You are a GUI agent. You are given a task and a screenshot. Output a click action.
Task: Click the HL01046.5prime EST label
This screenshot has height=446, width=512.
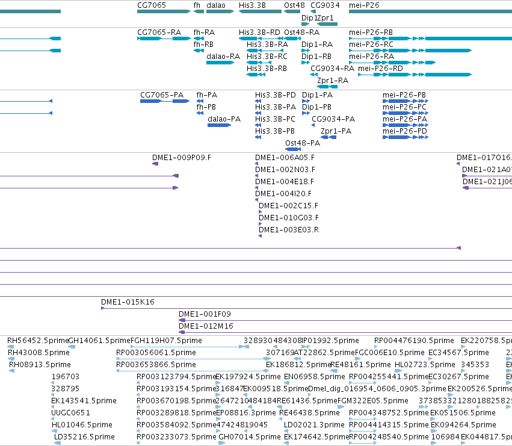pos(82,426)
